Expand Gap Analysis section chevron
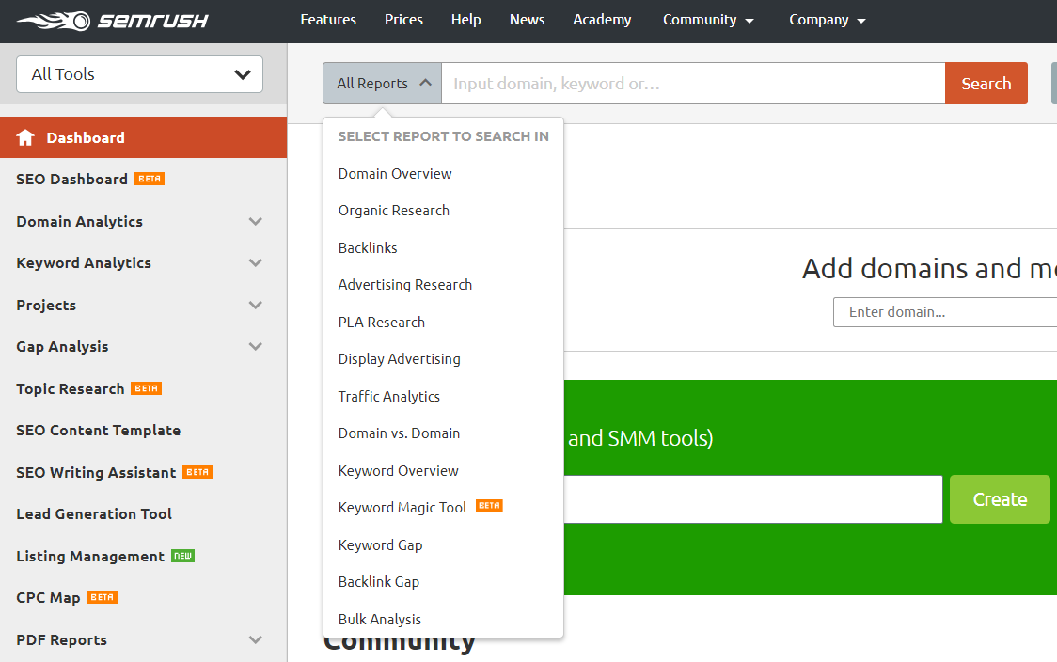Image resolution: width=1057 pixels, height=662 pixels. pos(255,346)
